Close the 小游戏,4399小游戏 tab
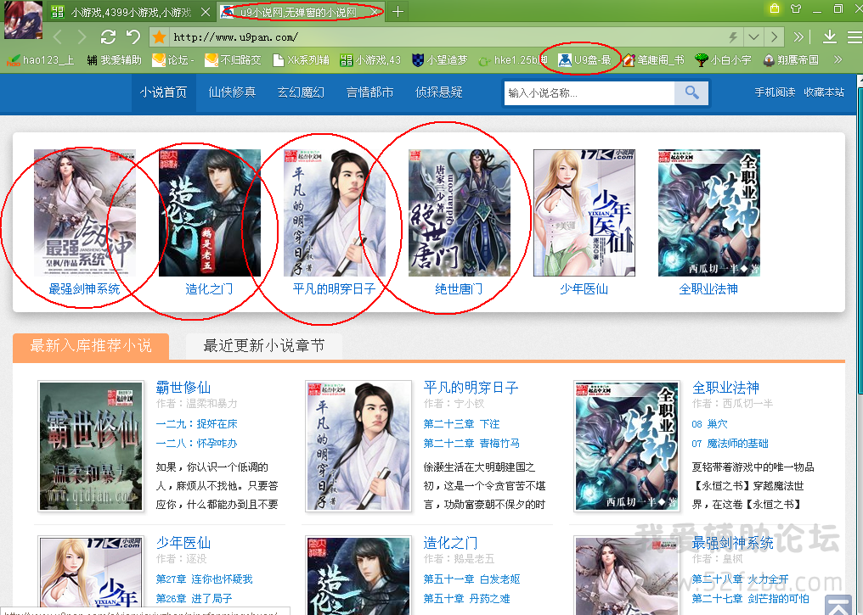The width and height of the screenshot is (863, 615). click(206, 12)
